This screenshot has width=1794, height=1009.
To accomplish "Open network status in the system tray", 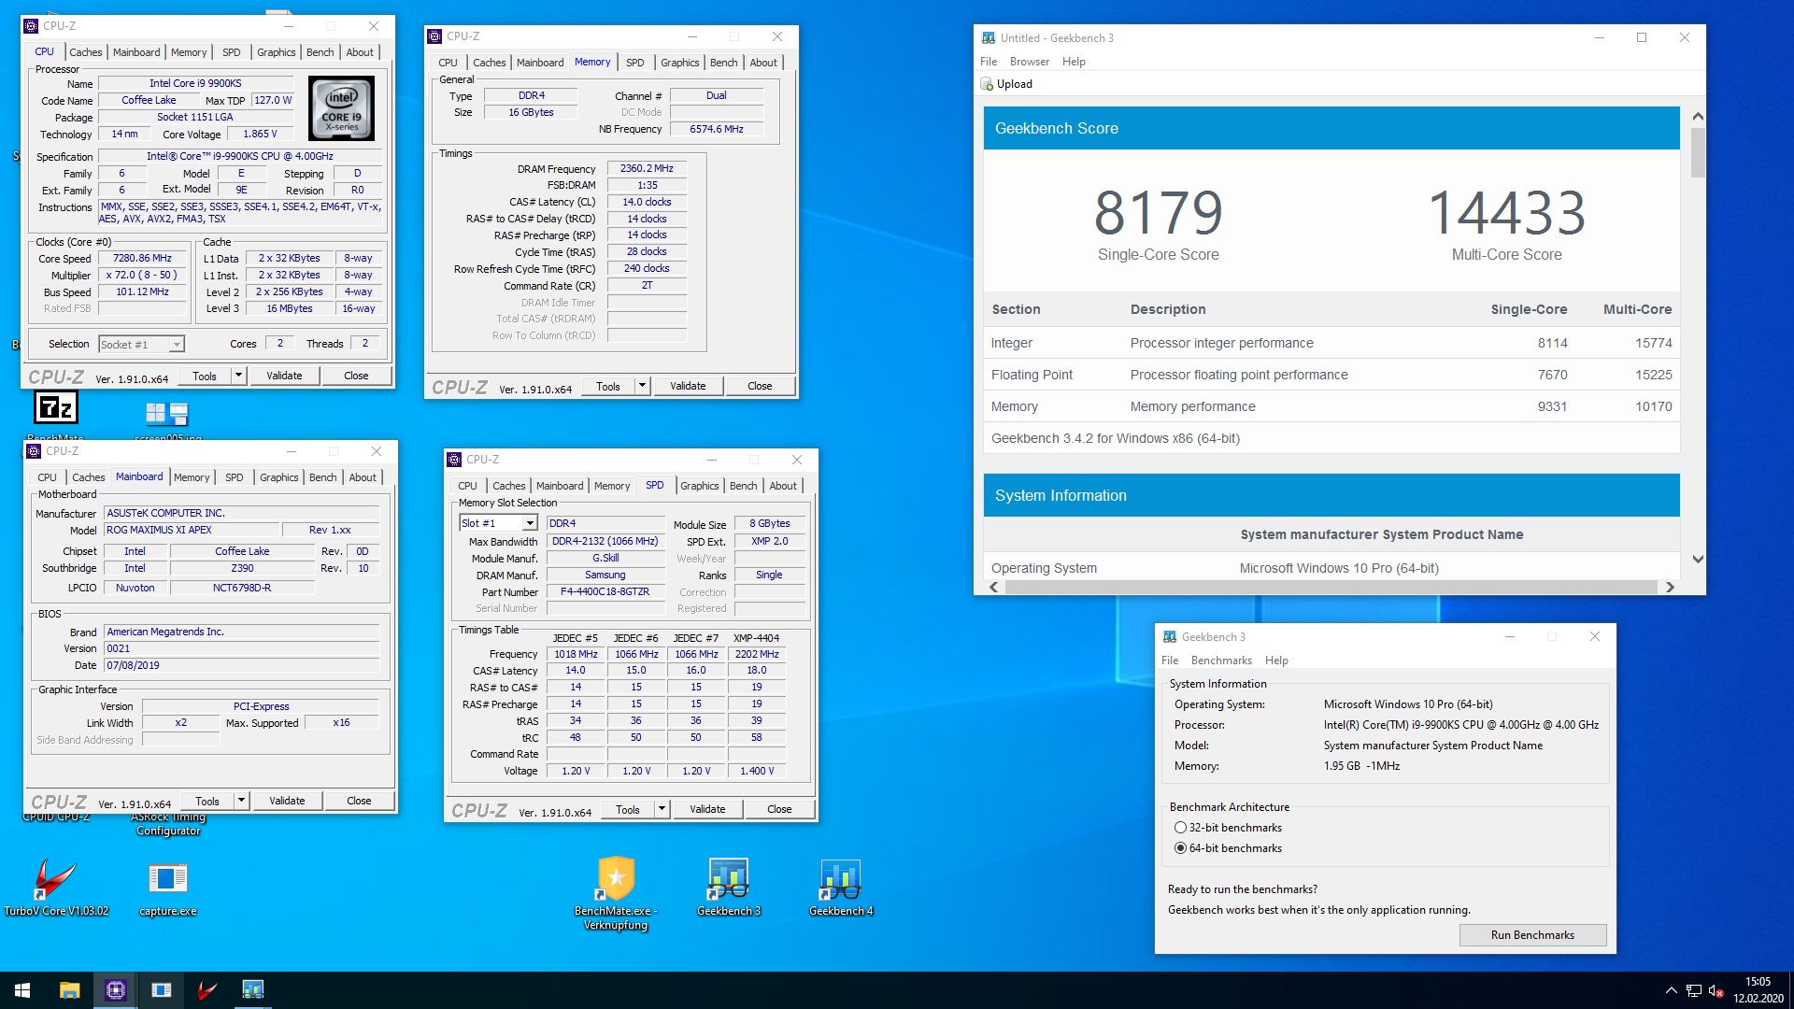I will (1694, 991).
